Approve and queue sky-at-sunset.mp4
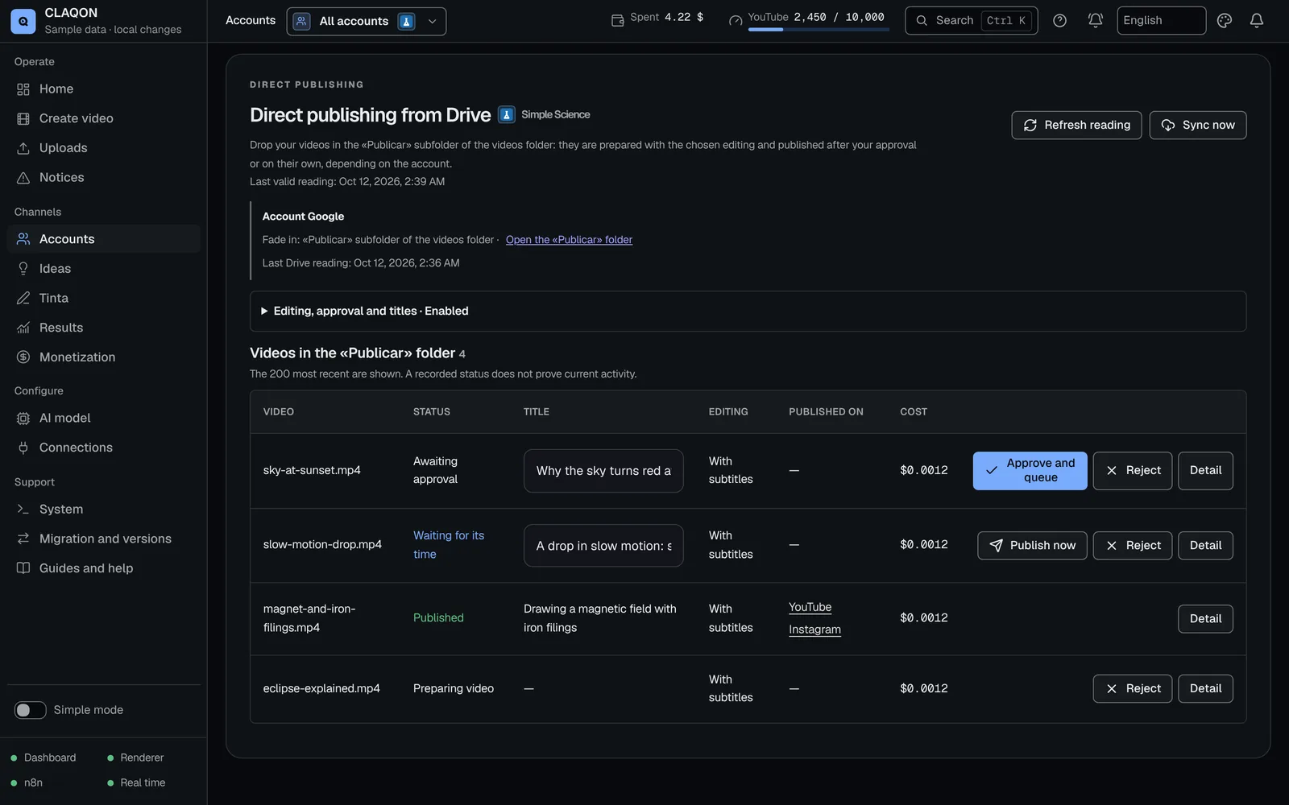The image size is (1289, 805). point(1030,471)
